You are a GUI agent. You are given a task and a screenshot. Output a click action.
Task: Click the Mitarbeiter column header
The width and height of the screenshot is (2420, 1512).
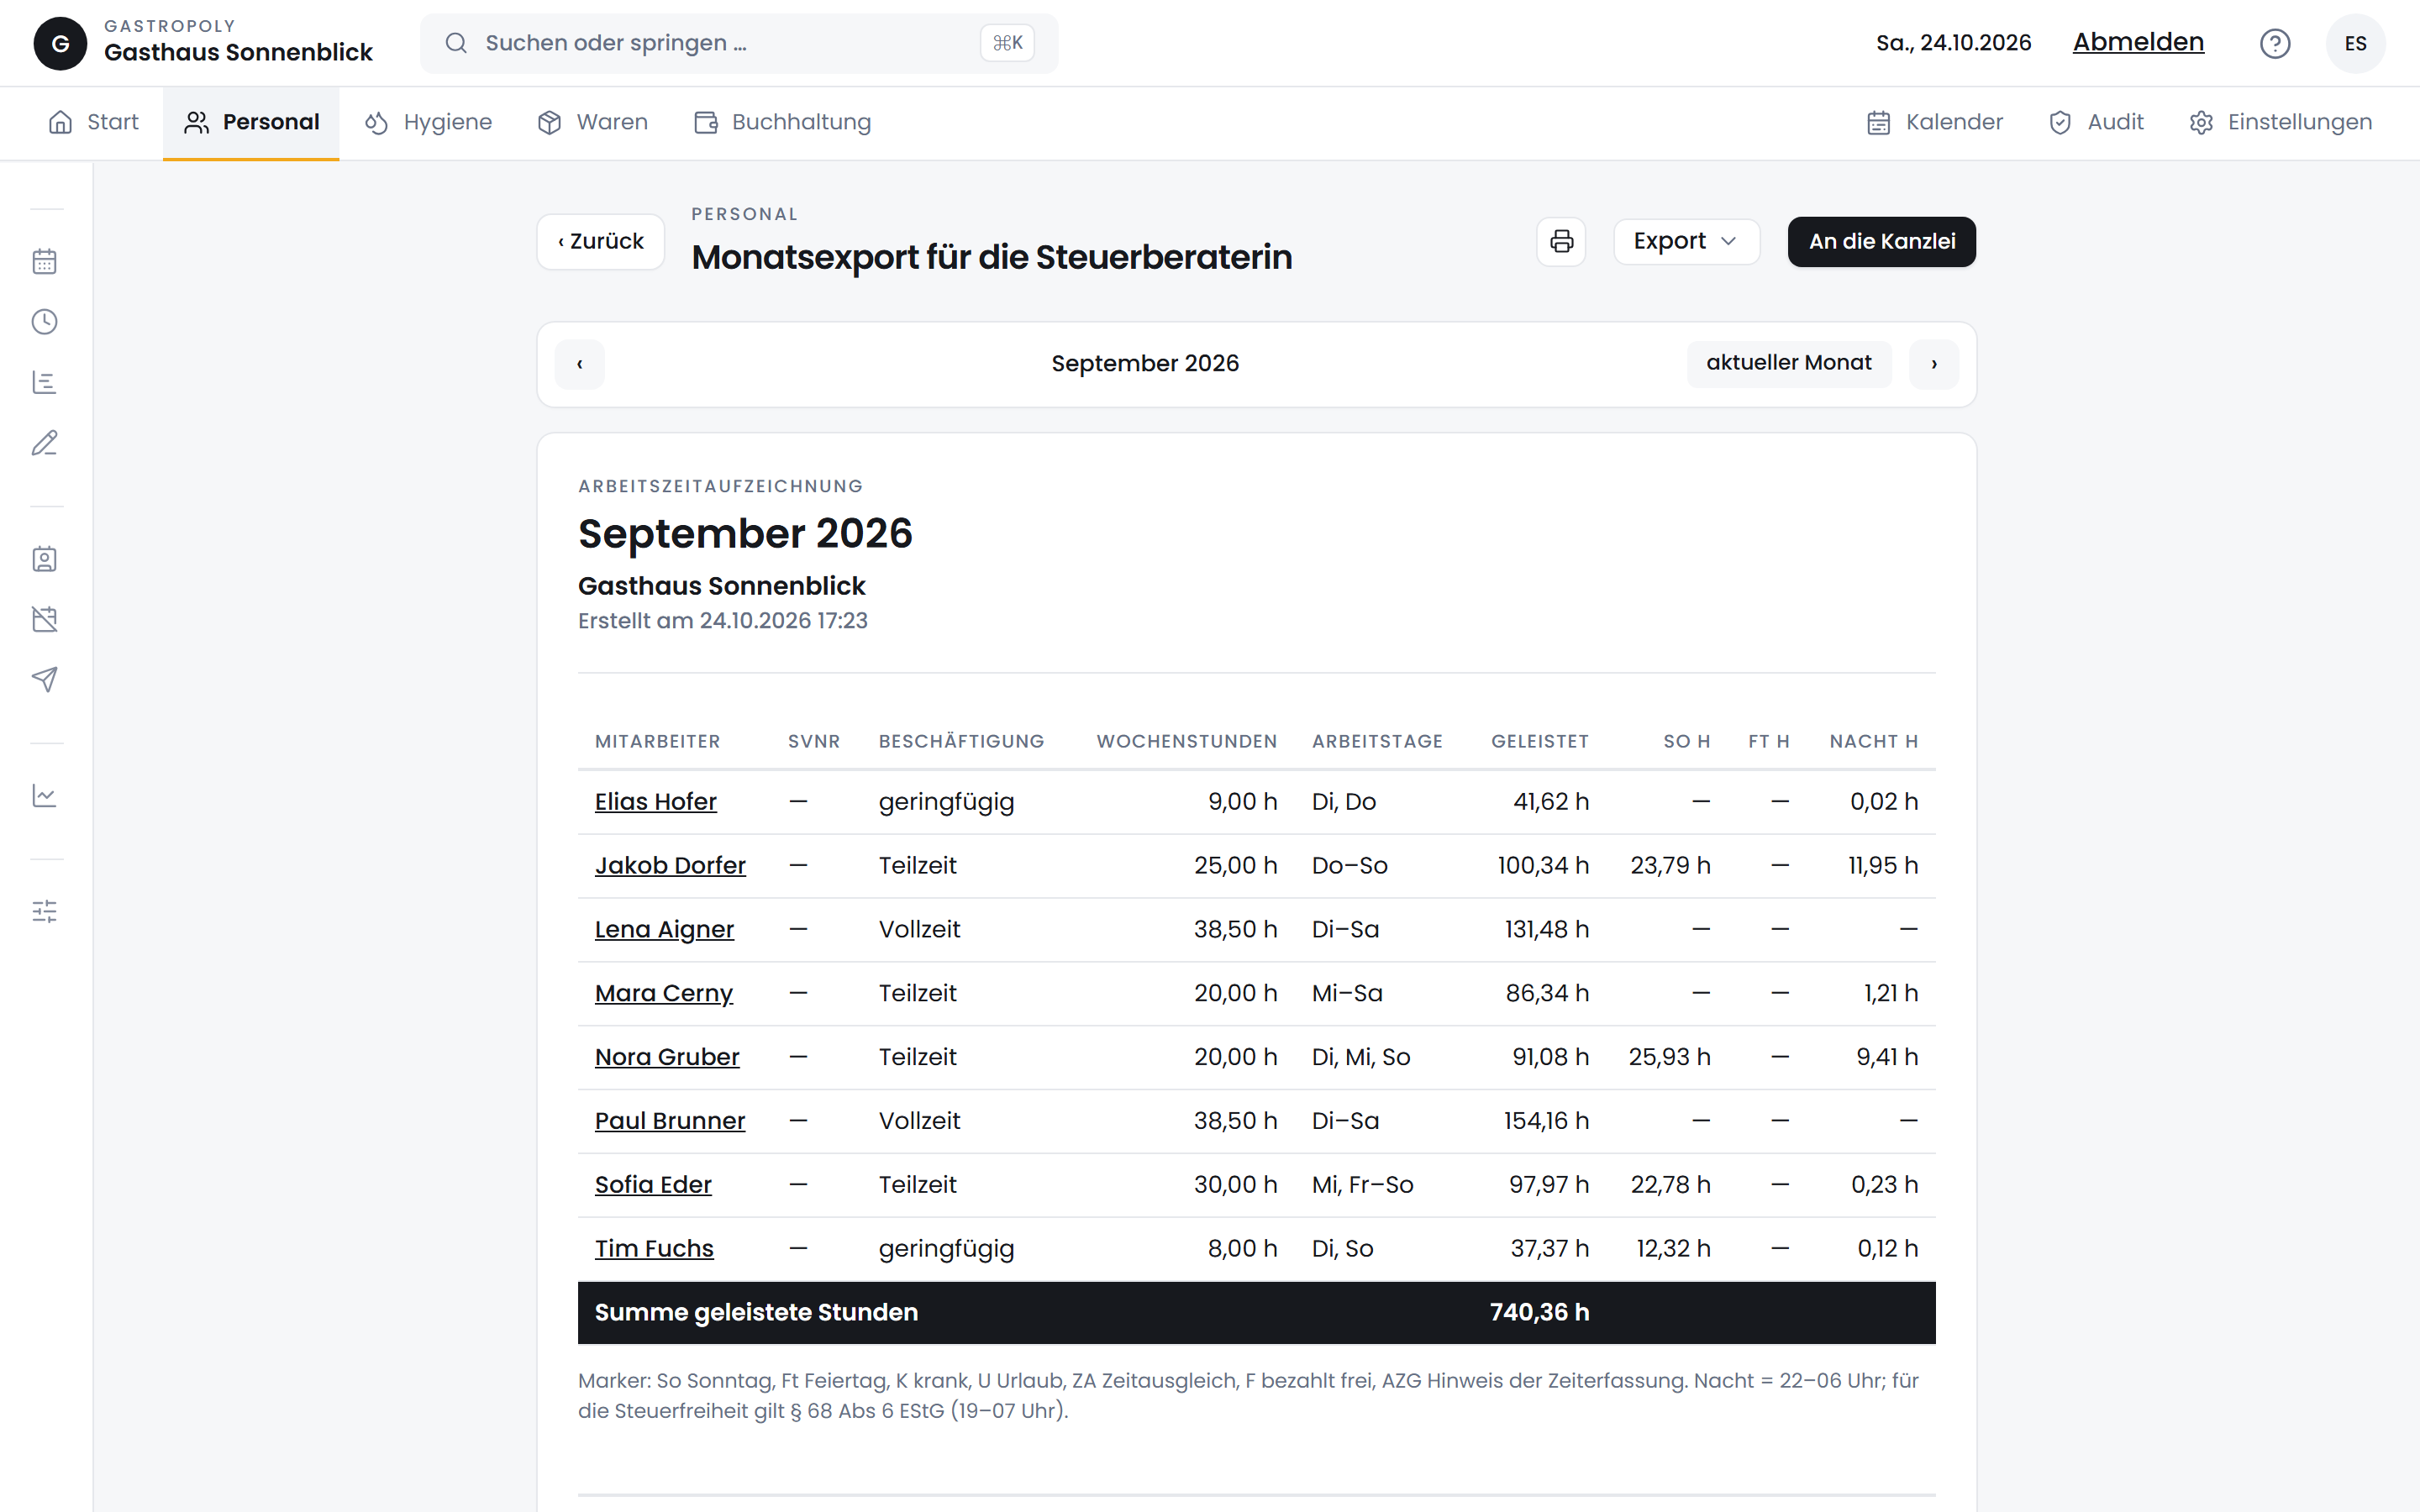(657, 742)
